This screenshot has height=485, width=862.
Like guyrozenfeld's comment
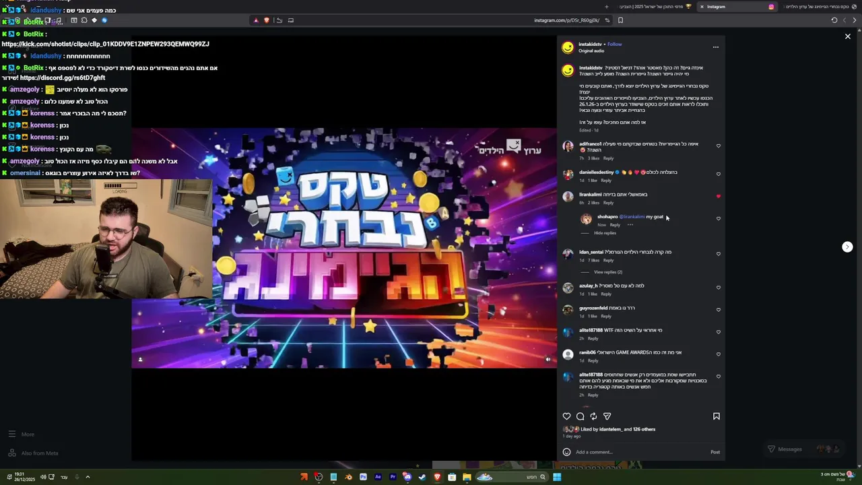pos(719,310)
